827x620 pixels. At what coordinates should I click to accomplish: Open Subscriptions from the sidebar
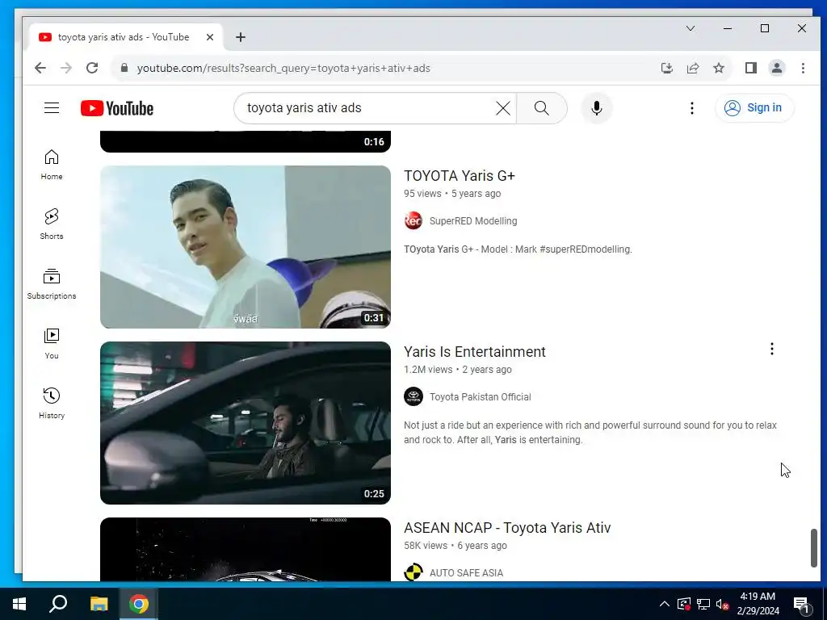coord(51,284)
